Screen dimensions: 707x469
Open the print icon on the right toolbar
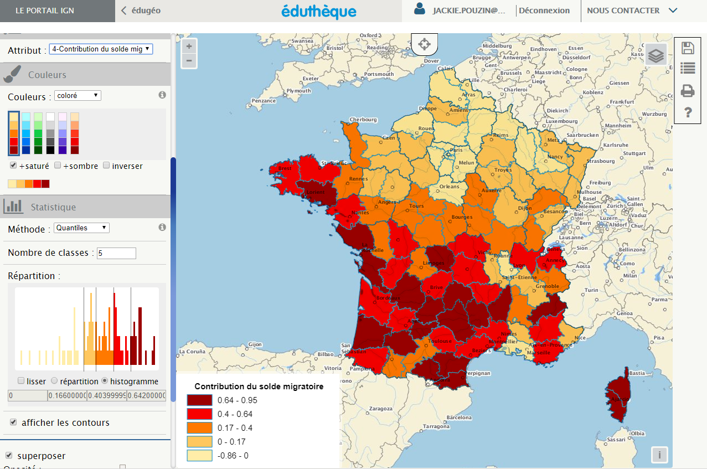pyautogui.click(x=688, y=91)
